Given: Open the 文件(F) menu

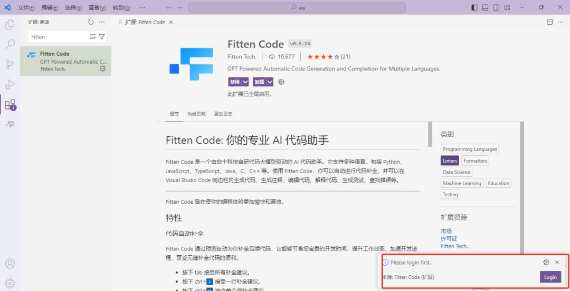Looking at the screenshot, I should [26, 7].
